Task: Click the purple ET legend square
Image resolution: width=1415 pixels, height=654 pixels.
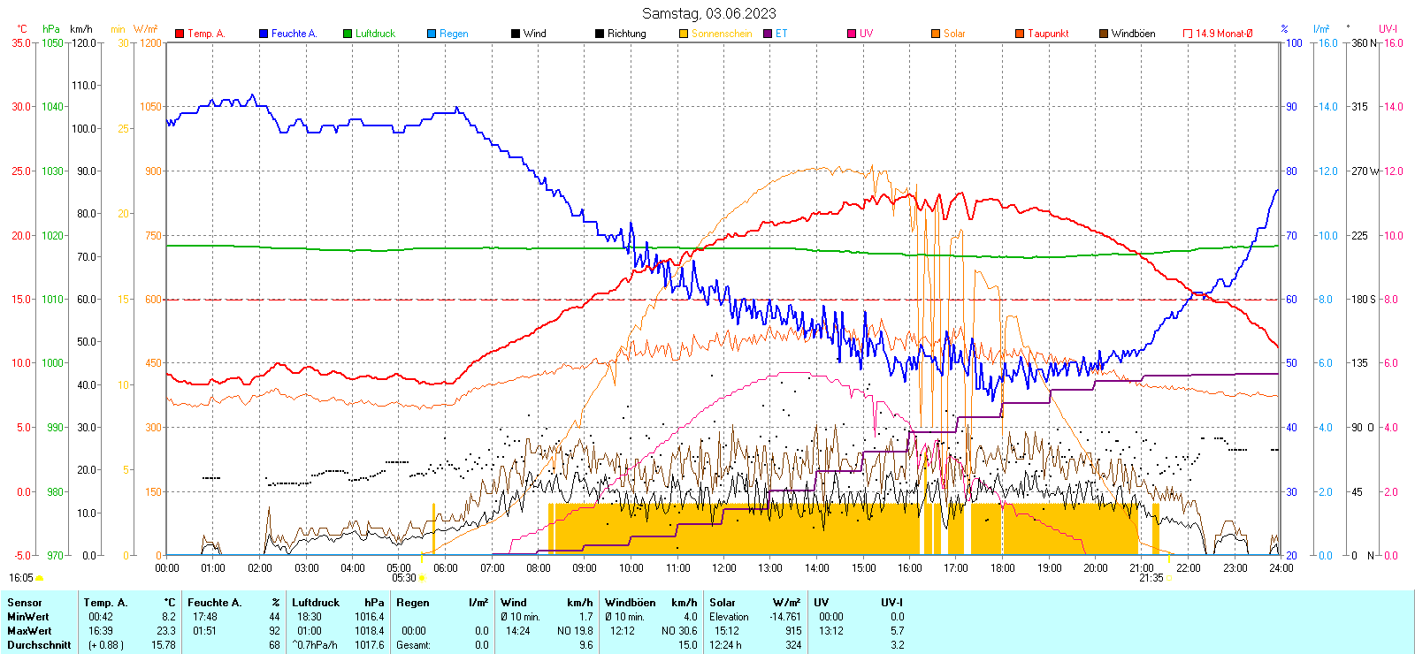Action: click(x=768, y=34)
